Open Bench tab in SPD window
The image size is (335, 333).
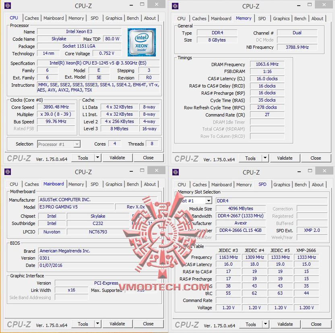301,185
